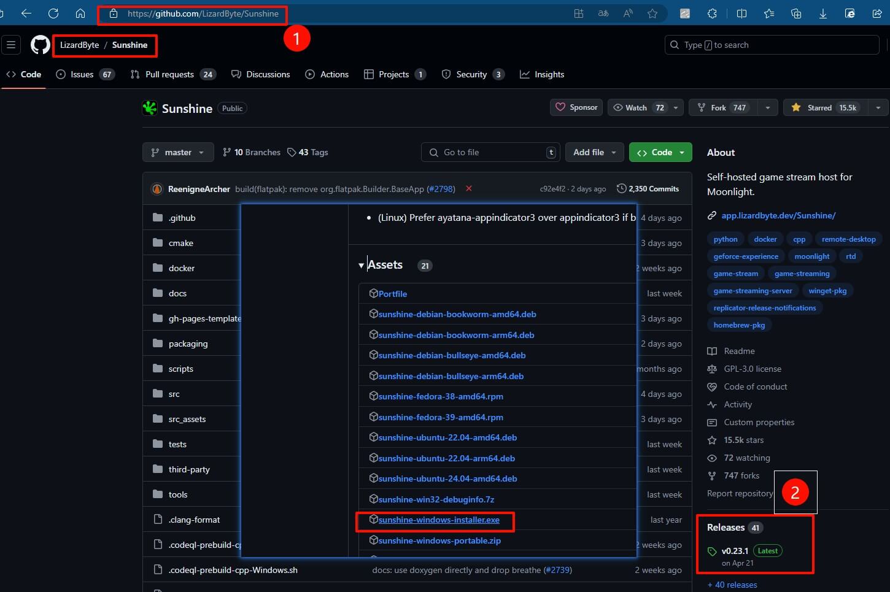Viewport: 890px width, 592px height.
Task: Download sunshine-fedora-39-amd64.rpm asset
Action: [441, 417]
